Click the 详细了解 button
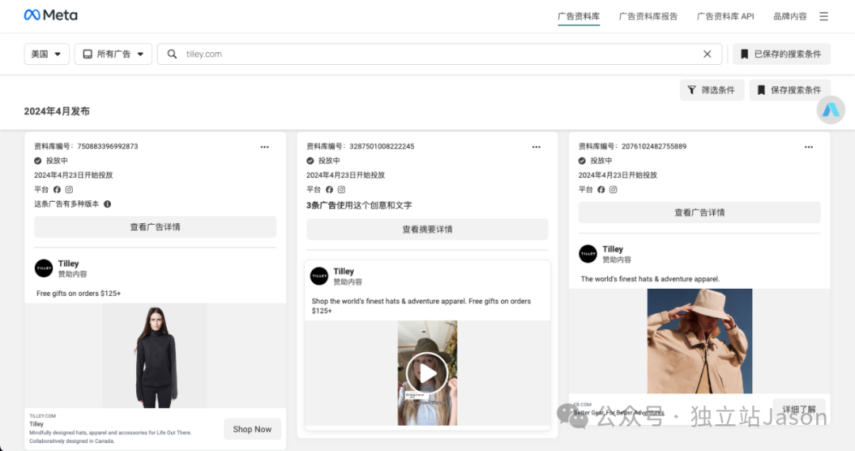855x451 pixels. pyautogui.click(x=800, y=409)
